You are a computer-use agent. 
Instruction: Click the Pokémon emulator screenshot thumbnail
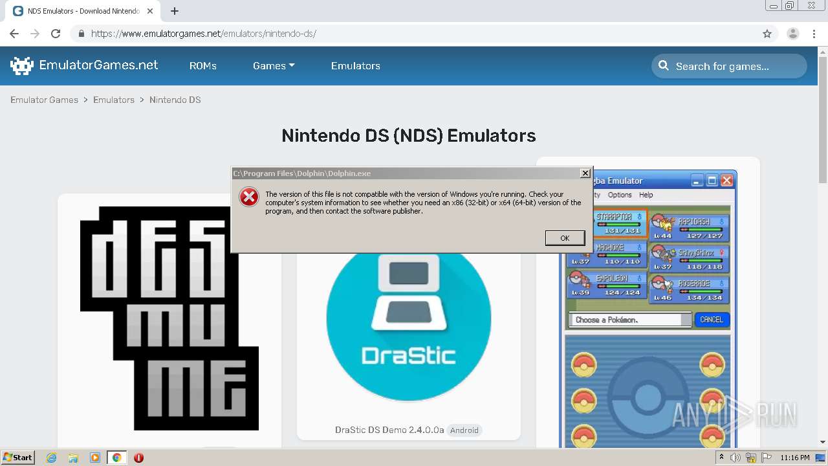[x=648, y=309]
